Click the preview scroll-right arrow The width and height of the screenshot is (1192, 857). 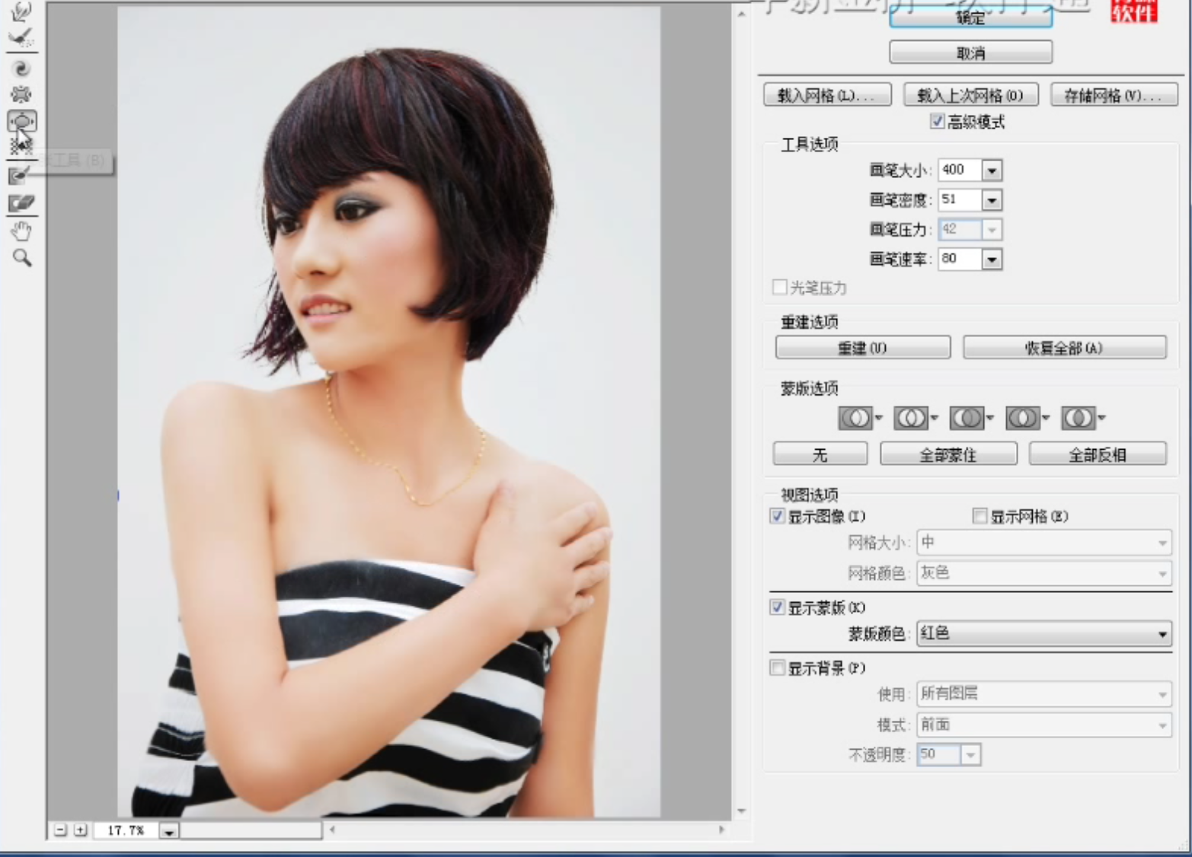(x=721, y=830)
